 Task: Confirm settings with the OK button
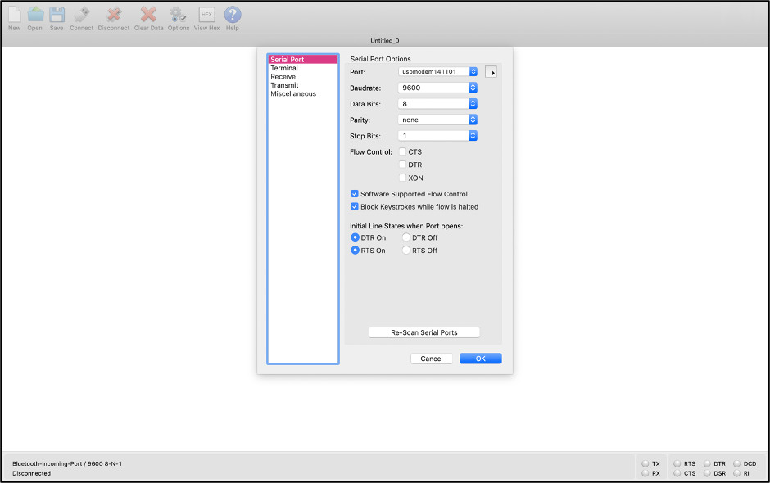coord(480,359)
